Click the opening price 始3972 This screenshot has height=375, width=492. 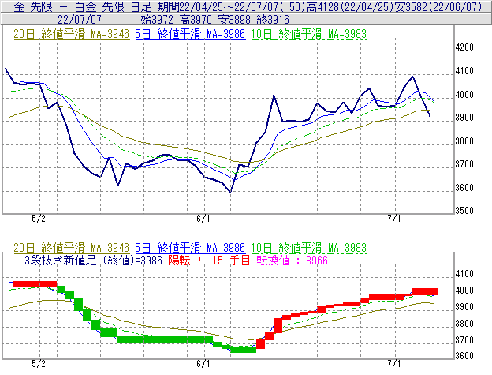click(x=157, y=20)
